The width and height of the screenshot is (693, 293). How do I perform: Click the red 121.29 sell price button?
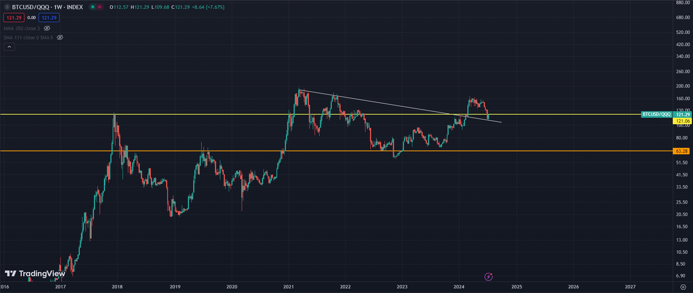click(x=14, y=17)
